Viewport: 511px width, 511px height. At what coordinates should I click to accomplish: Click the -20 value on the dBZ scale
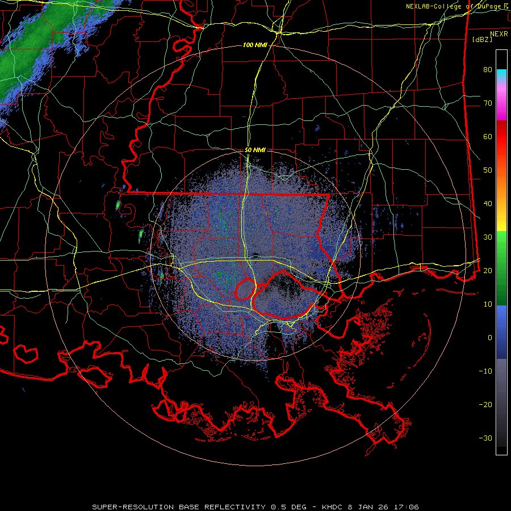pos(485,404)
